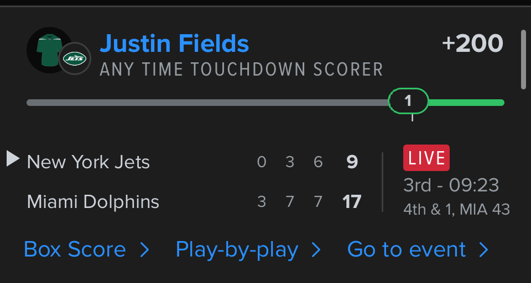Open the Box Score link

pos(75,249)
